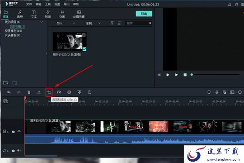244x163 pixels.
Task: Click the Green Screen icon in toolbar
Action: [80, 92]
